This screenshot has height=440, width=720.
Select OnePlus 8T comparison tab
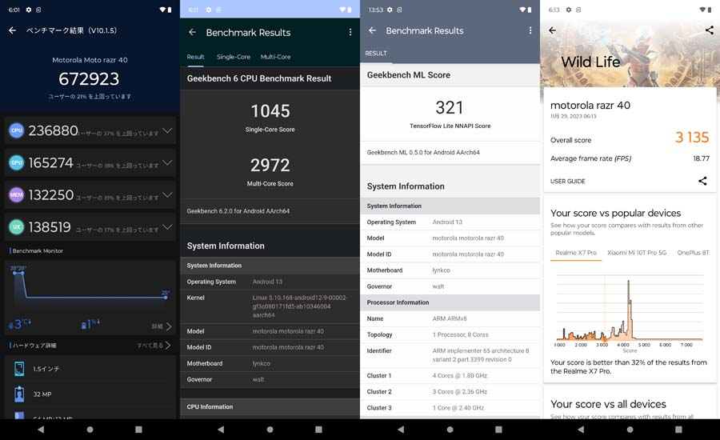(x=693, y=253)
